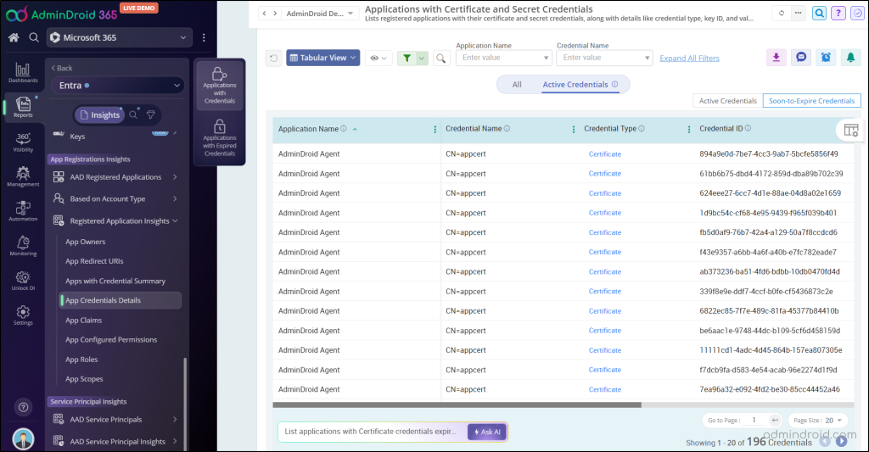869x452 pixels.
Task: Open Automation in left sidebar
Action: 23,211
